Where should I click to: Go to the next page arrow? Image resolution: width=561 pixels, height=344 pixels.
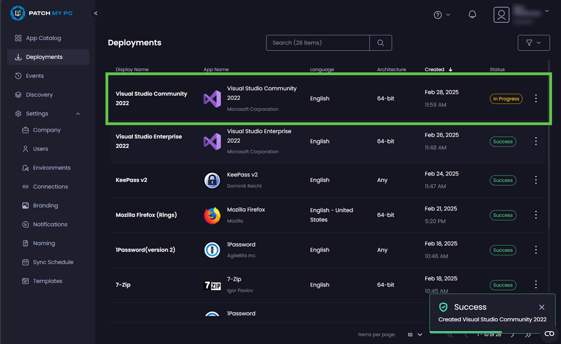point(512,335)
